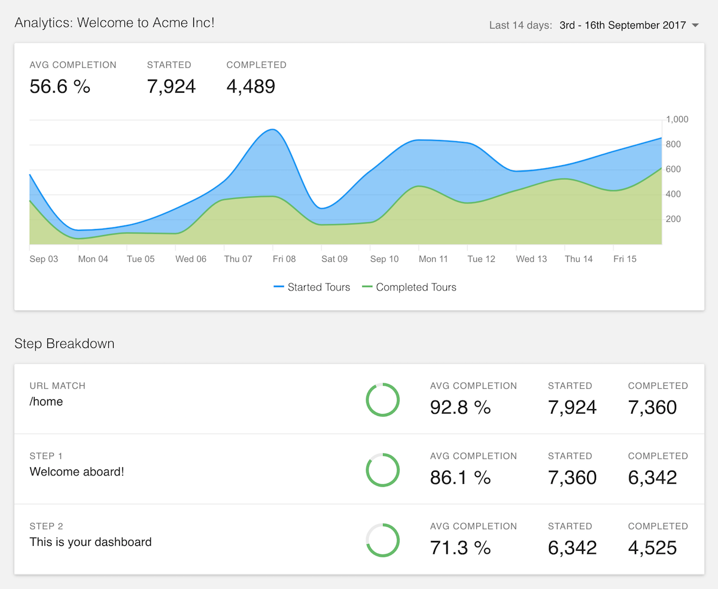Click the 71.3 % completion for Step 2
The width and height of the screenshot is (718, 589).
[460, 548]
